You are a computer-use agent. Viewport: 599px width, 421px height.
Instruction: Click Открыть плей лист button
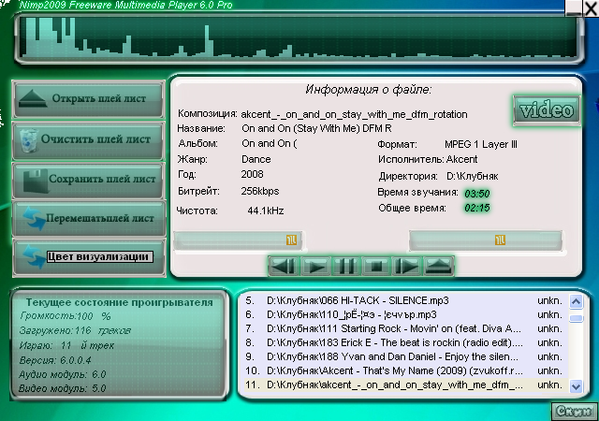[x=89, y=99]
